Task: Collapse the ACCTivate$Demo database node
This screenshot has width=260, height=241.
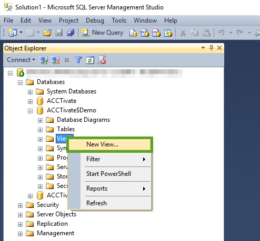Action: [x=30, y=111]
